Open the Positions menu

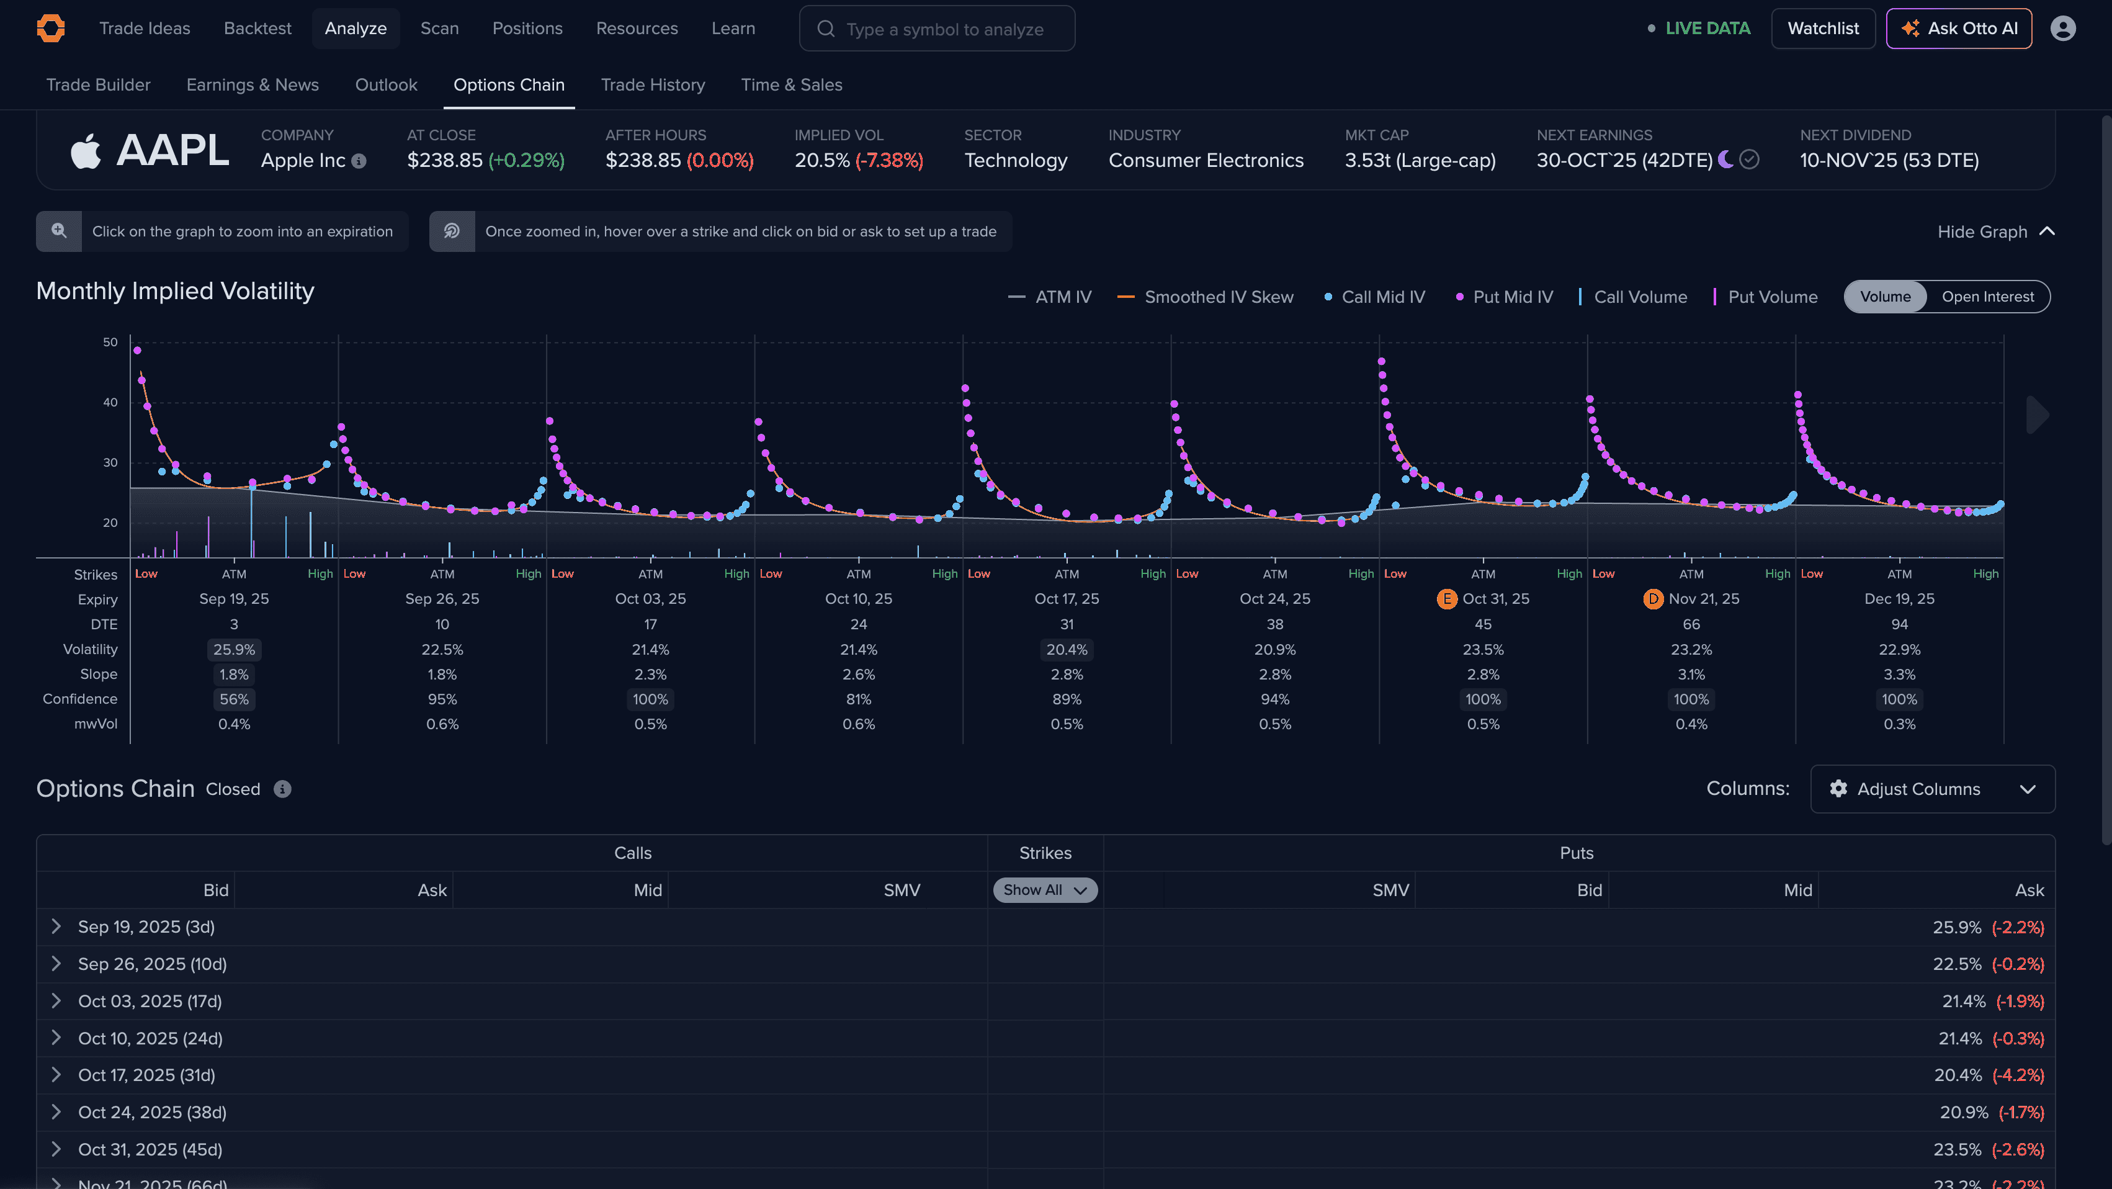pyautogui.click(x=527, y=29)
